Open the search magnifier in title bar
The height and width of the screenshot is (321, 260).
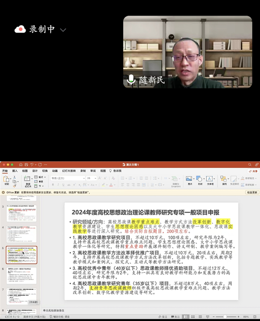pyautogui.click(x=250, y=164)
